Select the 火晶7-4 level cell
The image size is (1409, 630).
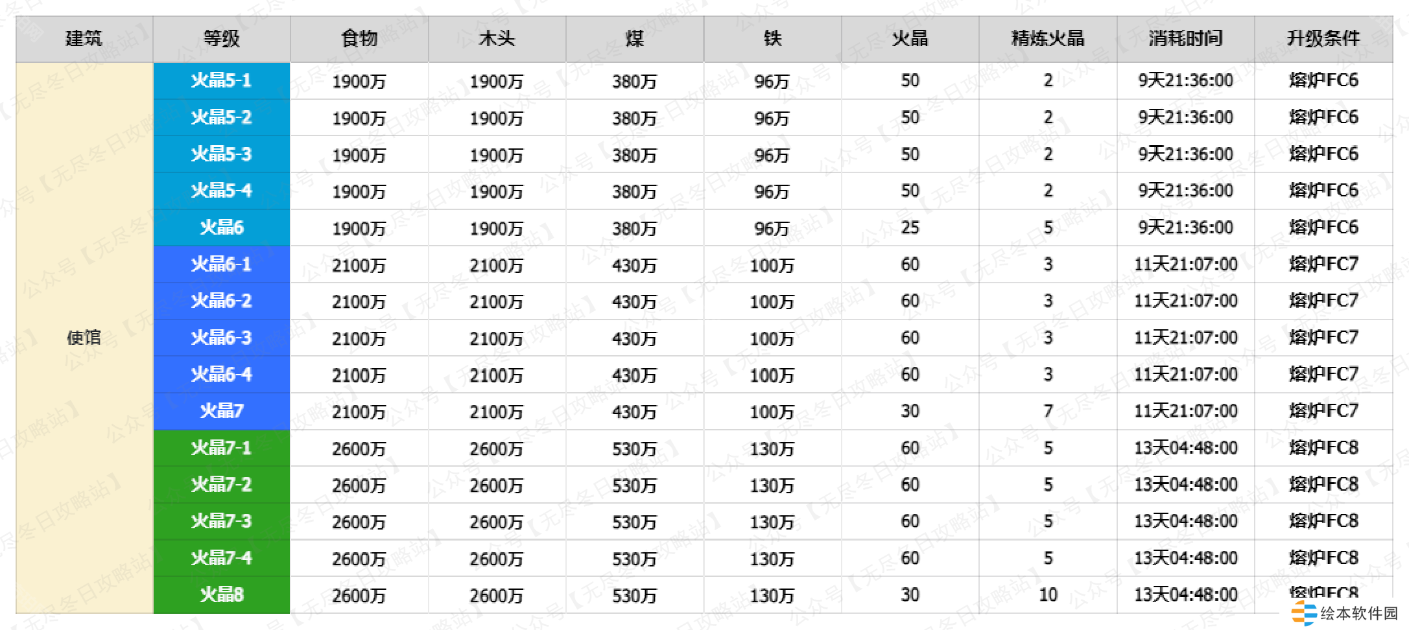pos(222,558)
